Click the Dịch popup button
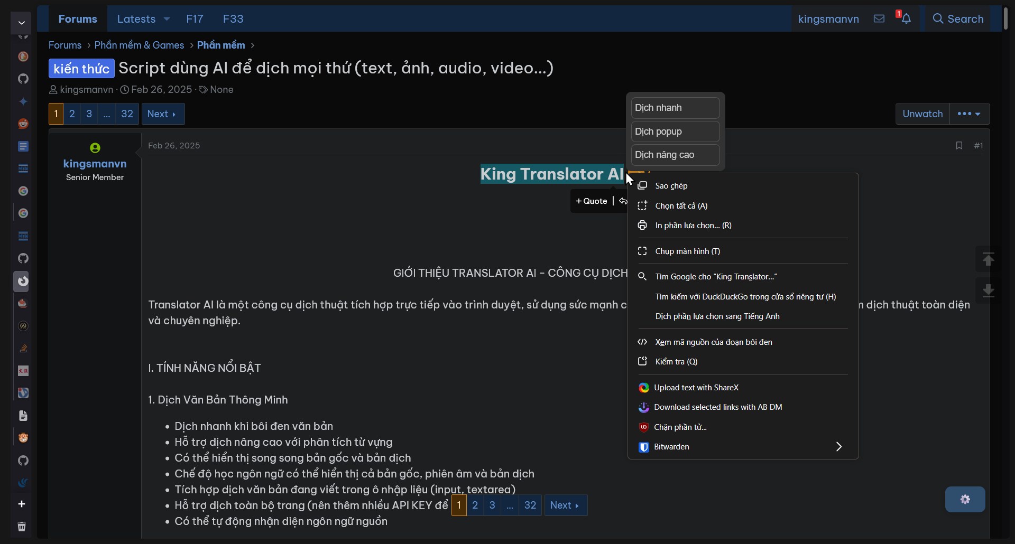The image size is (1015, 544). 675,132
